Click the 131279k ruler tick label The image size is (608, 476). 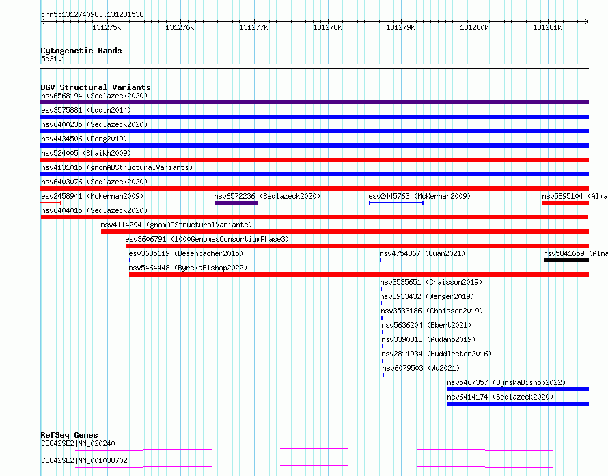coord(400,27)
